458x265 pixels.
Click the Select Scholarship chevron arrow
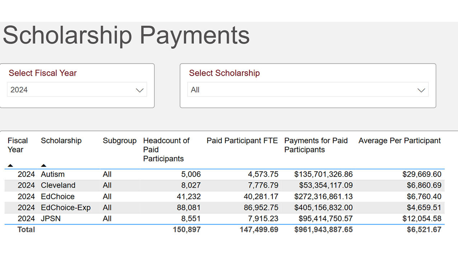click(x=421, y=90)
